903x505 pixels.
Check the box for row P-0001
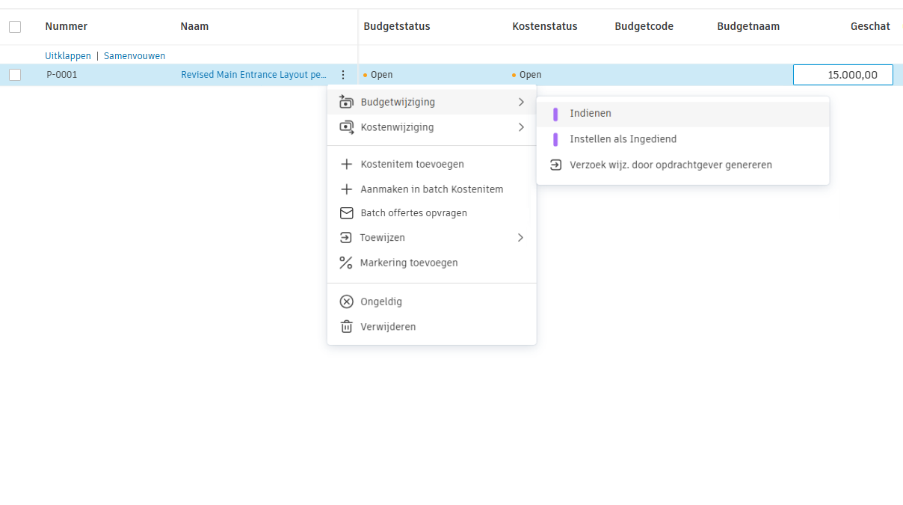(x=15, y=75)
